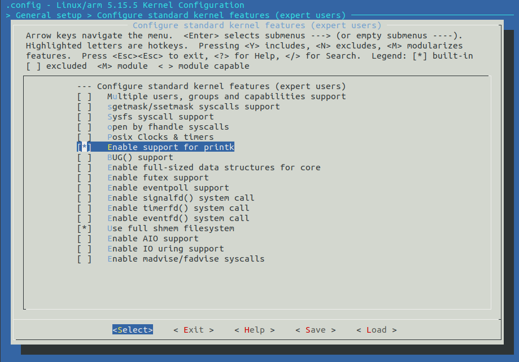Select the 'Posix Clocks & timers' entry text
The image size is (519, 362).
160,137
